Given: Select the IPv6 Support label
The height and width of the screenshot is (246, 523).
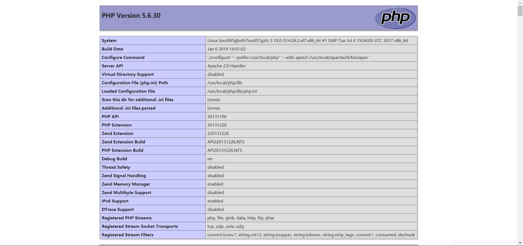Looking at the screenshot, I should (x=115, y=201).
